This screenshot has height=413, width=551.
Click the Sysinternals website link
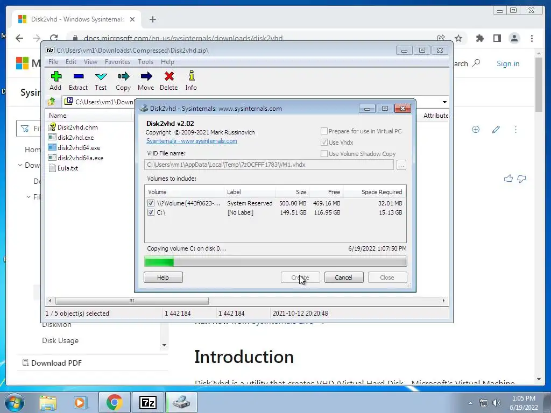point(192,141)
